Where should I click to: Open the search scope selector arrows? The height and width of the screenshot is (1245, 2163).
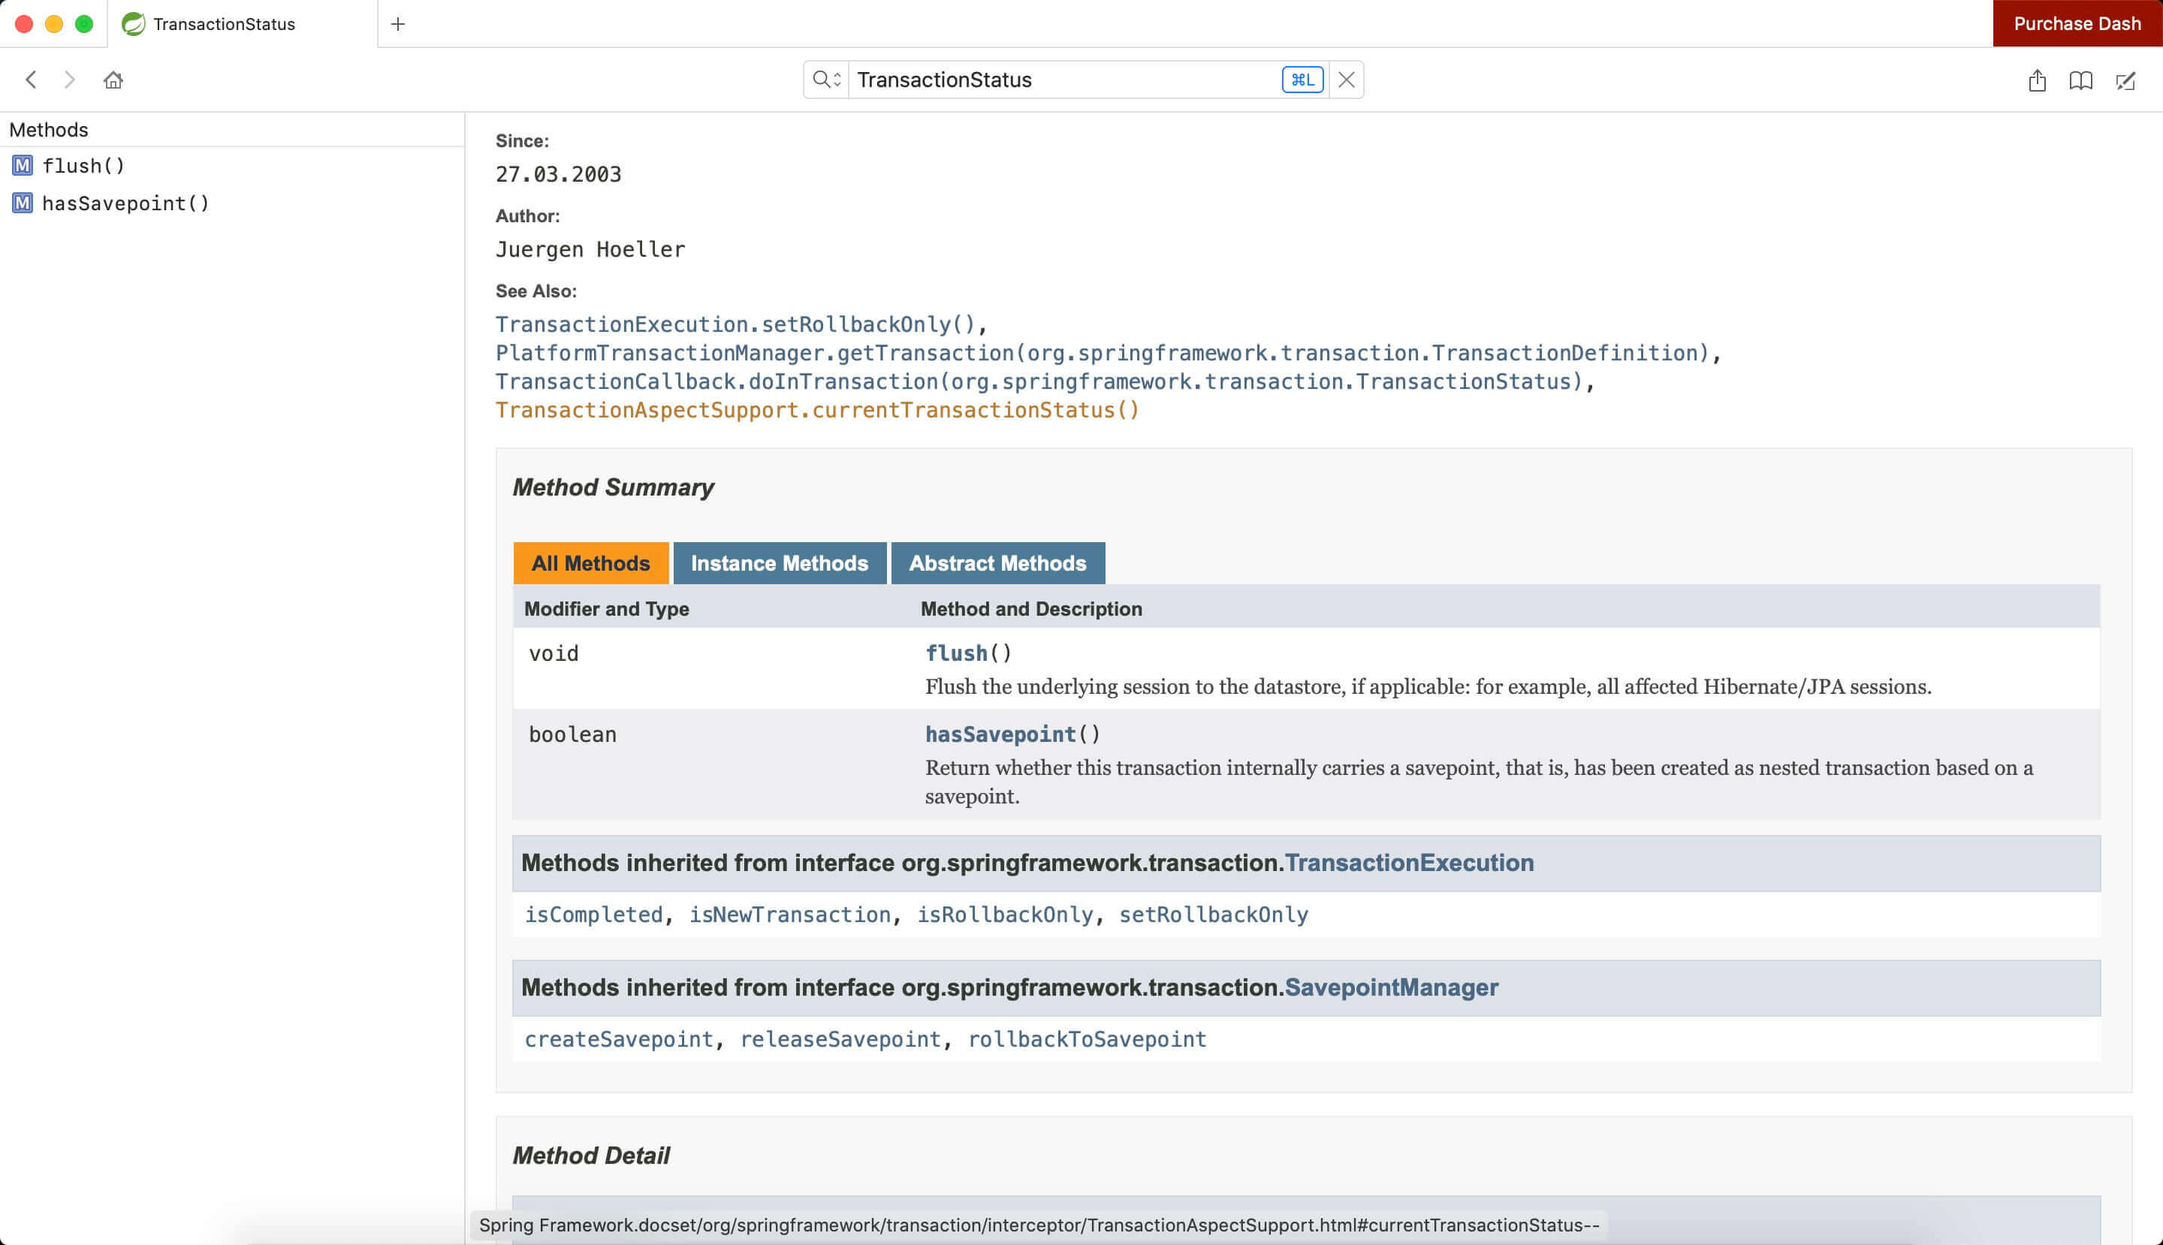(x=837, y=79)
